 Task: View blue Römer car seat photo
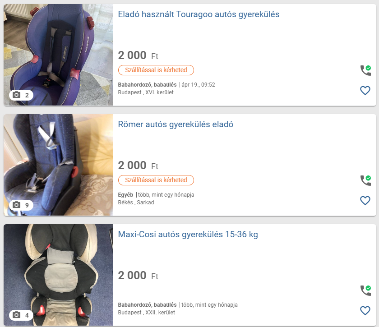coord(58,165)
